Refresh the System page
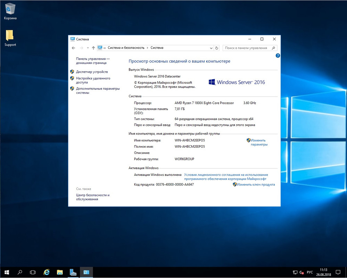 tap(217, 48)
